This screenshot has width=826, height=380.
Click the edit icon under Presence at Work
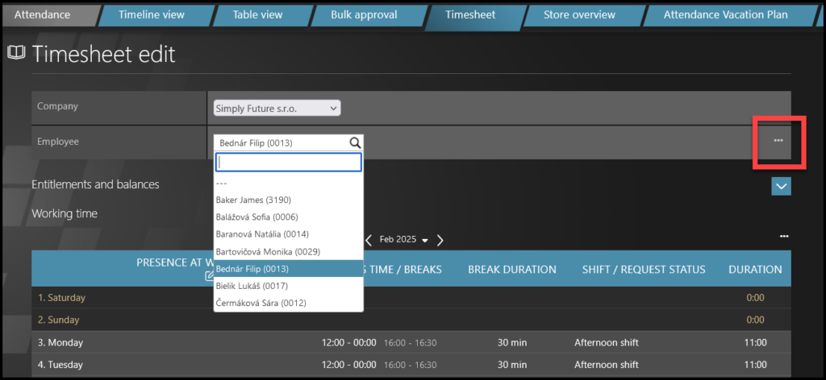coord(210,277)
